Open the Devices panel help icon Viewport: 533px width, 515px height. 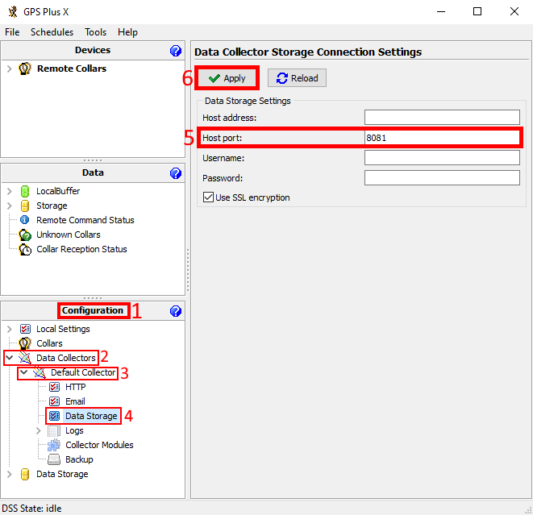coord(176,51)
